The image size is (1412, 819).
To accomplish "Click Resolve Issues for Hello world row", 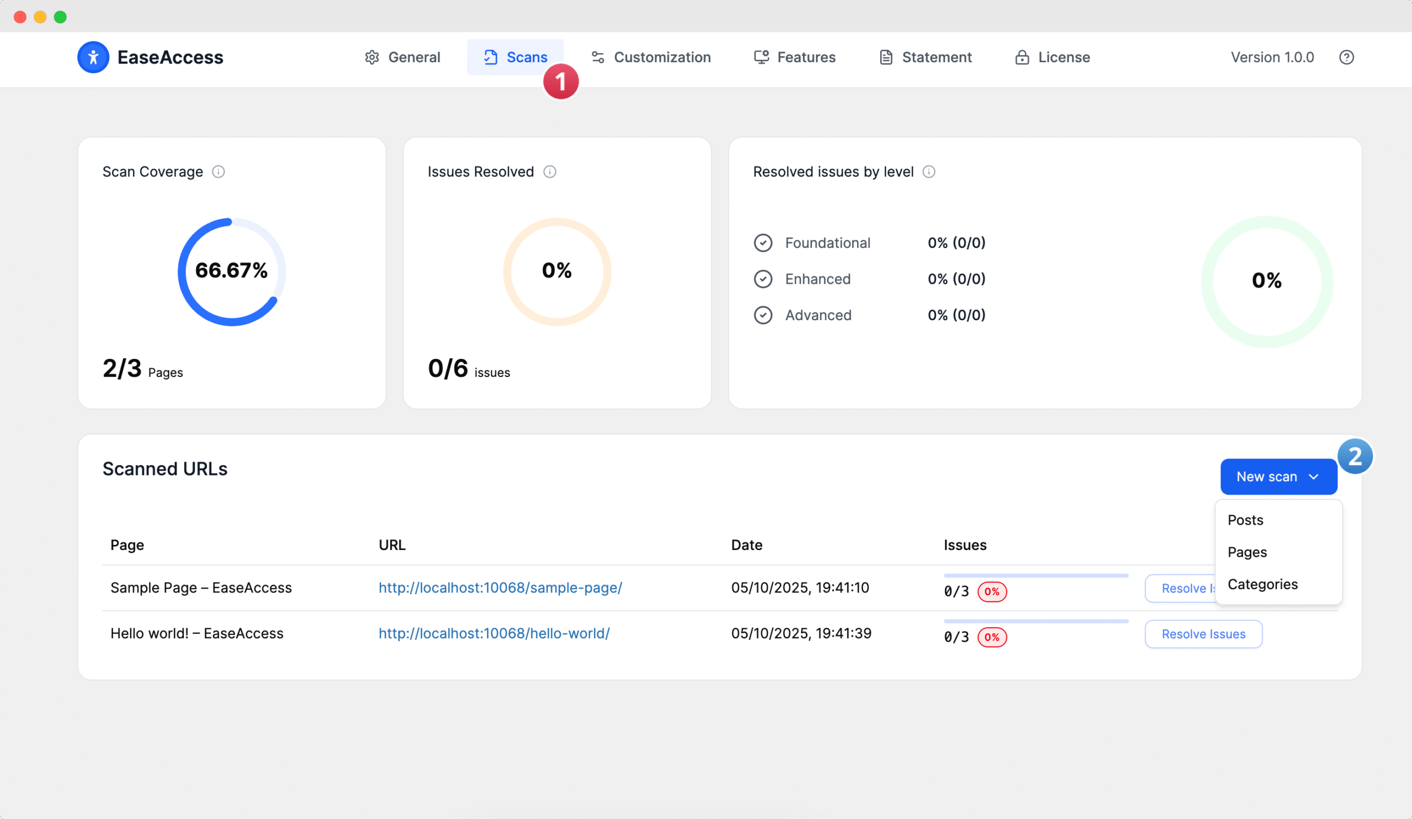I will point(1203,634).
